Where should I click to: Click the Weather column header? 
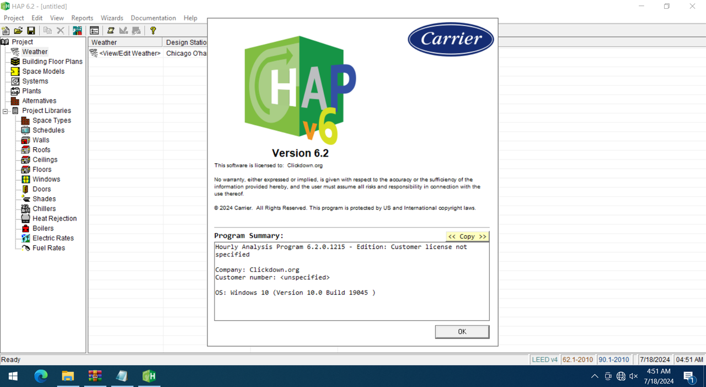pyautogui.click(x=126, y=42)
